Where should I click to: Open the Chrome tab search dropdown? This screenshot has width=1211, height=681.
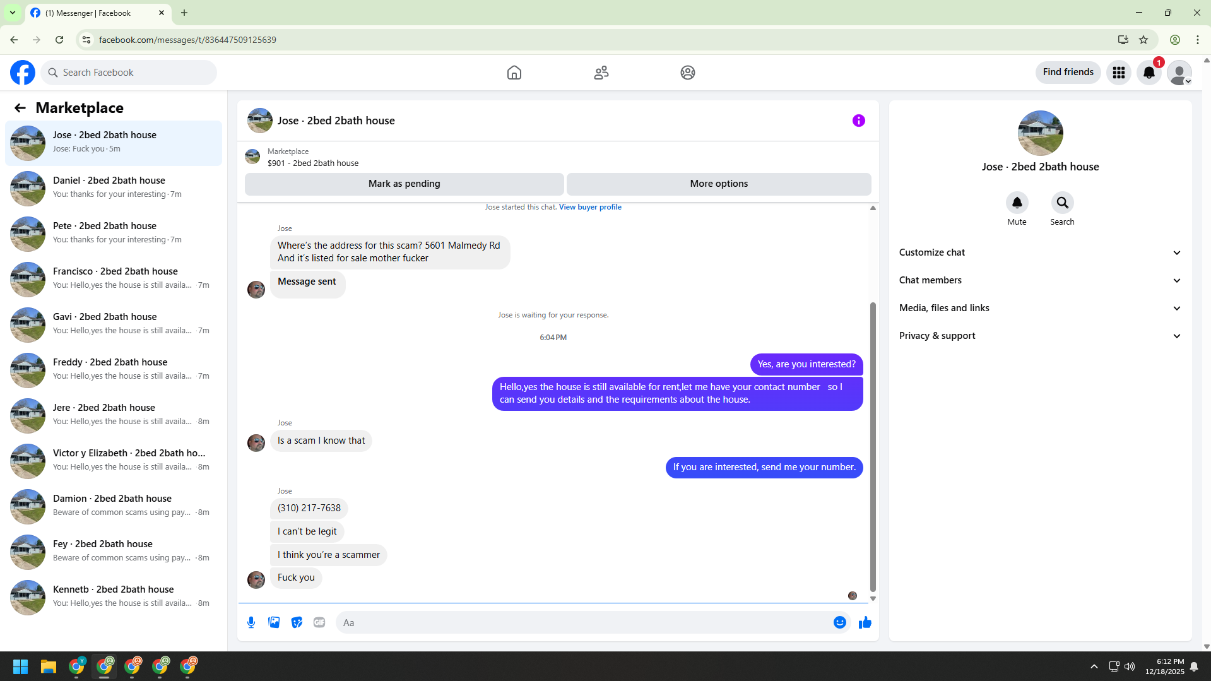13,13
